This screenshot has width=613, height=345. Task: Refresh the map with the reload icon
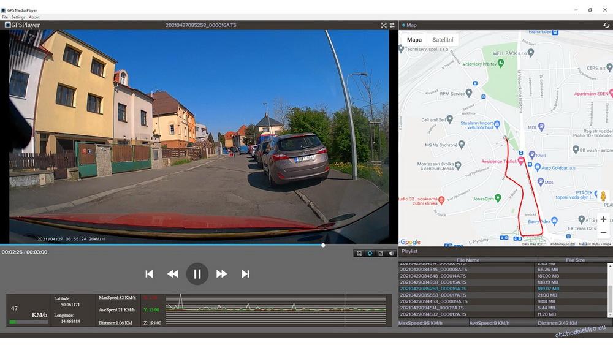(606, 25)
